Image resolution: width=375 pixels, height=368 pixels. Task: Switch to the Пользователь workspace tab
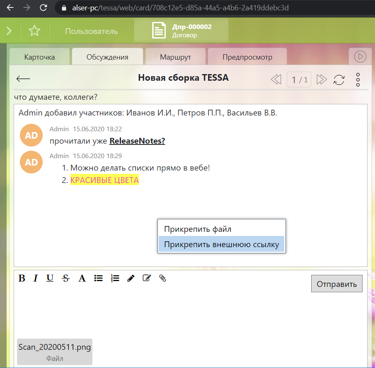point(91,31)
